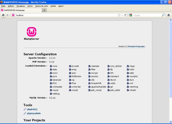
Task: Open the phpmyadmin link
Action: (34, 113)
